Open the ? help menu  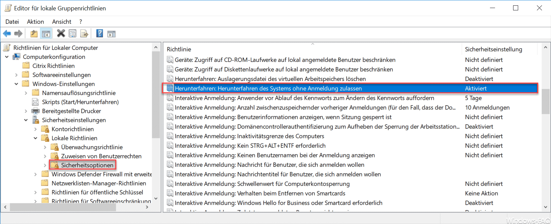click(80, 22)
